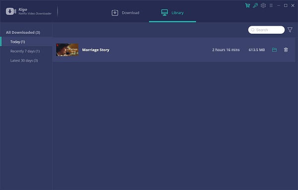Screen dimensions: 298x190
Task: Click the filter funnel icon
Action: 290,30
